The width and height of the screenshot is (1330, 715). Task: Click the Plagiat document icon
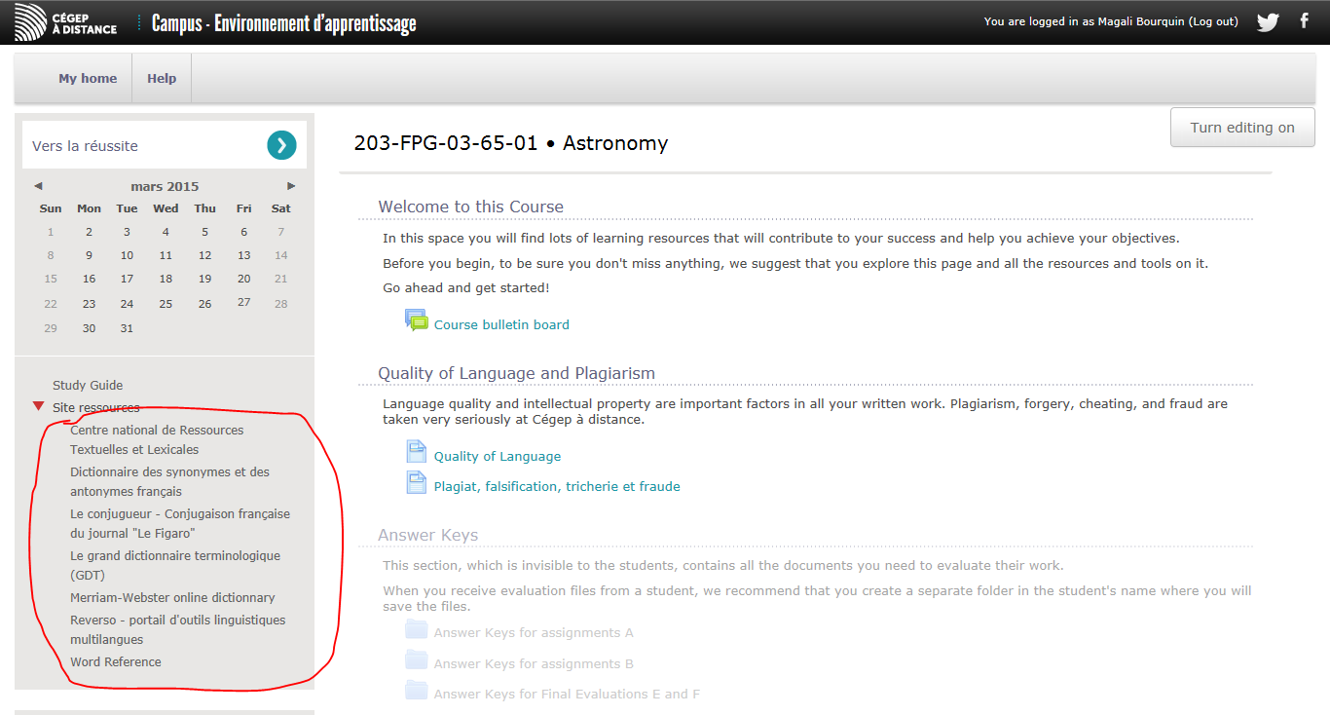click(417, 483)
